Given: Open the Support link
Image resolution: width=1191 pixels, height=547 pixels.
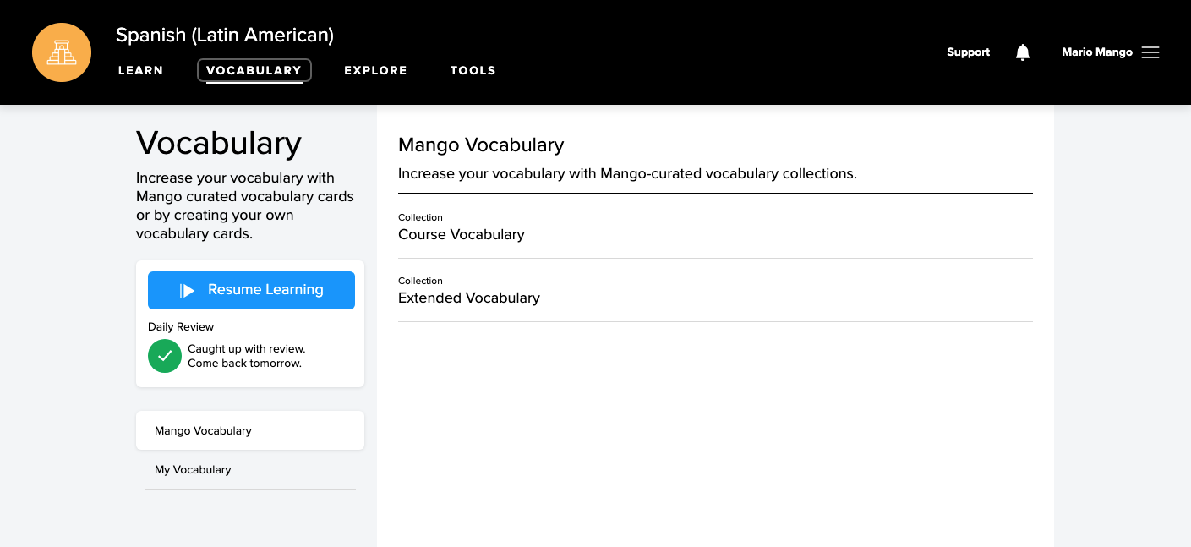Looking at the screenshot, I should pos(968,52).
